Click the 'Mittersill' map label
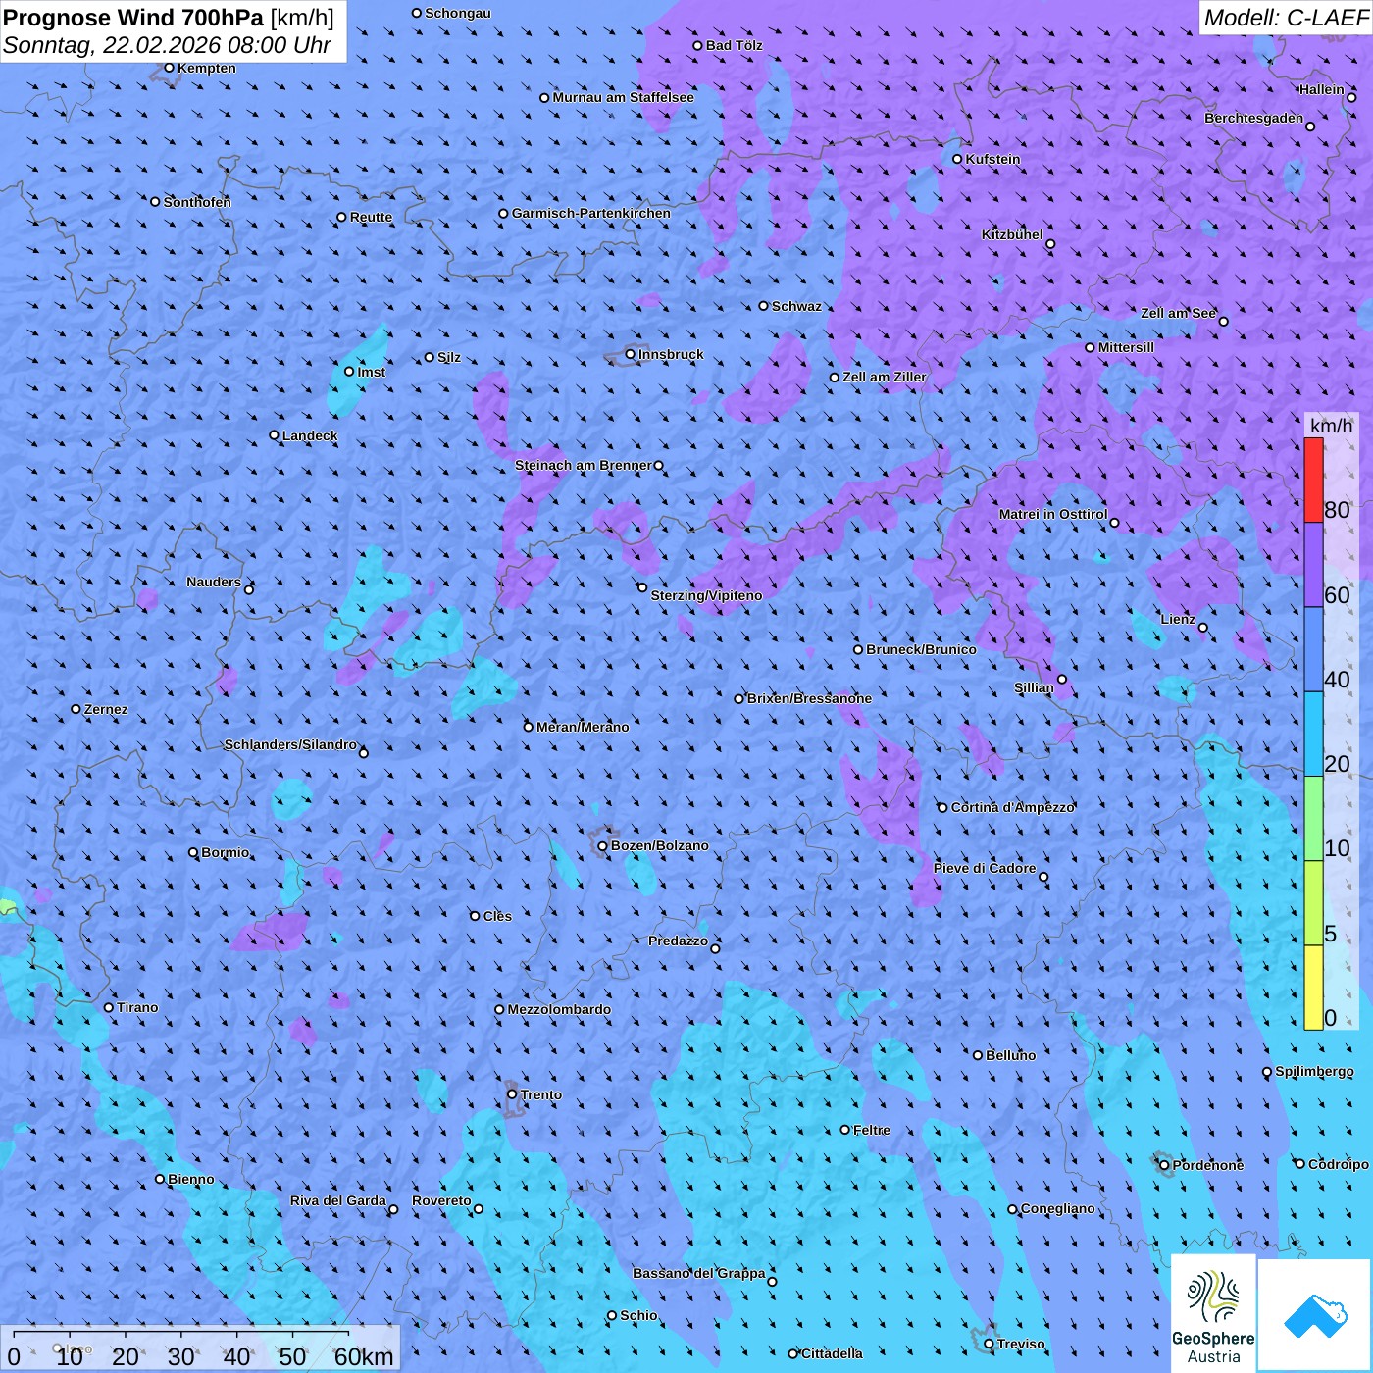1373x1373 pixels. coord(1126,347)
